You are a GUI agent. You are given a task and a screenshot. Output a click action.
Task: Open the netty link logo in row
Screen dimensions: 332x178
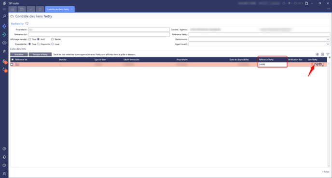click(x=317, y=64)
